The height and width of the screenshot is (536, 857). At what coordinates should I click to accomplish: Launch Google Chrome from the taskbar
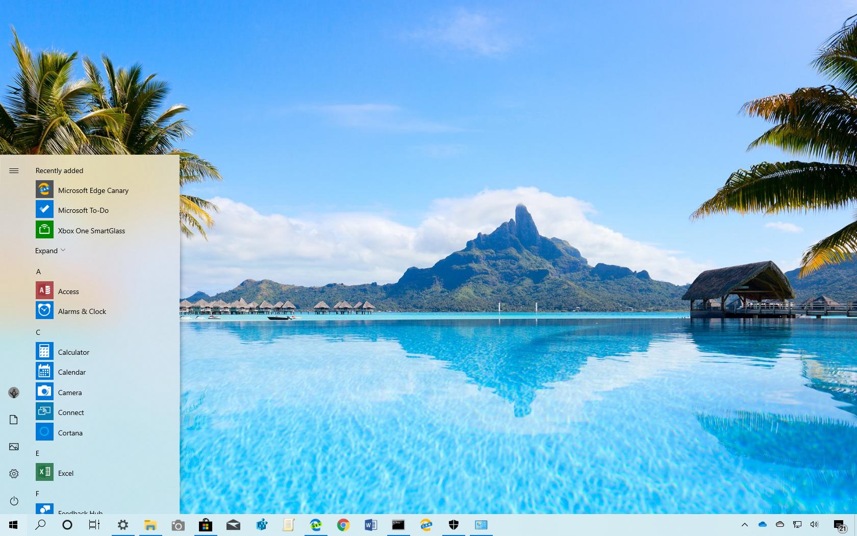[x=343, y=525]
